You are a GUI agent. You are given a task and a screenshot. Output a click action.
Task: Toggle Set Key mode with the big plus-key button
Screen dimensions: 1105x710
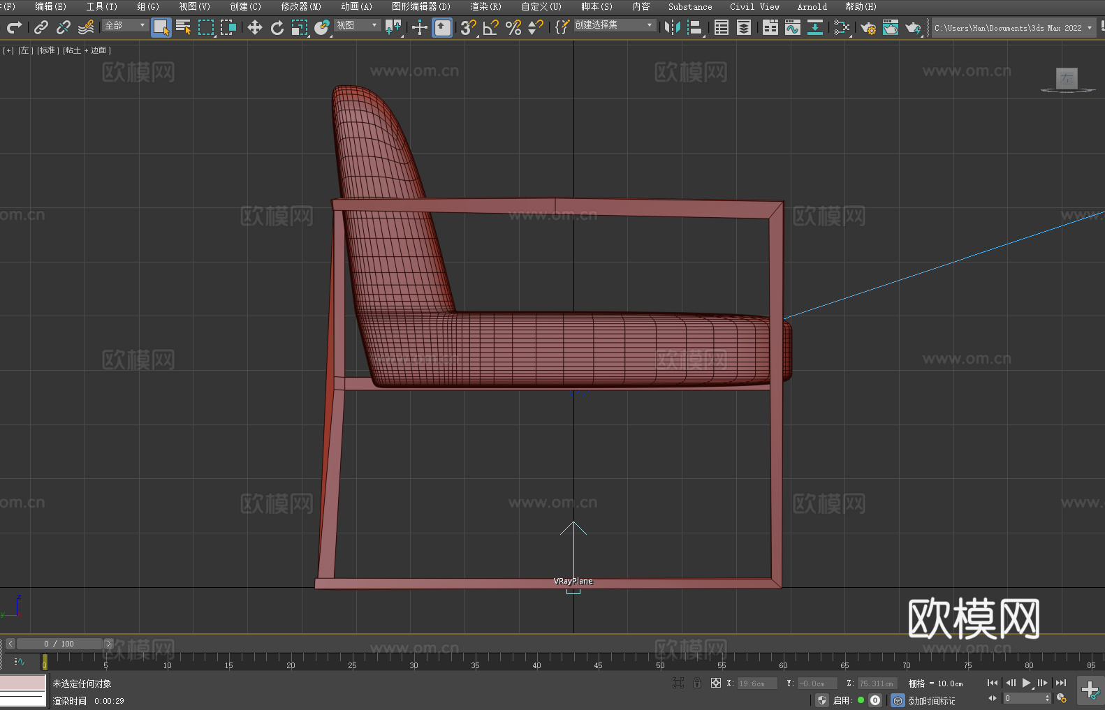pyautogui.click(x=1090, y=690)
